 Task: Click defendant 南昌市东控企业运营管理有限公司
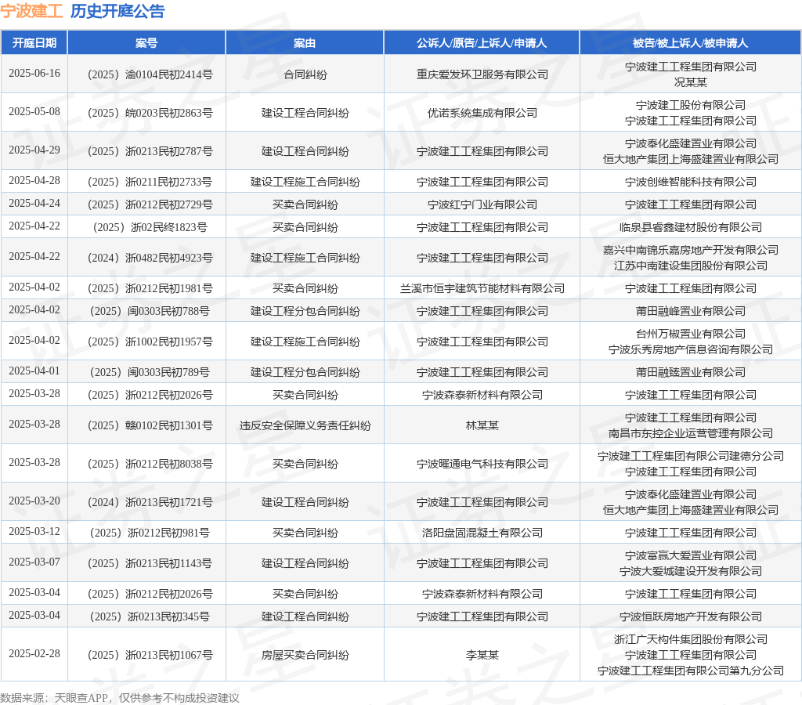[x=691, y=434]
